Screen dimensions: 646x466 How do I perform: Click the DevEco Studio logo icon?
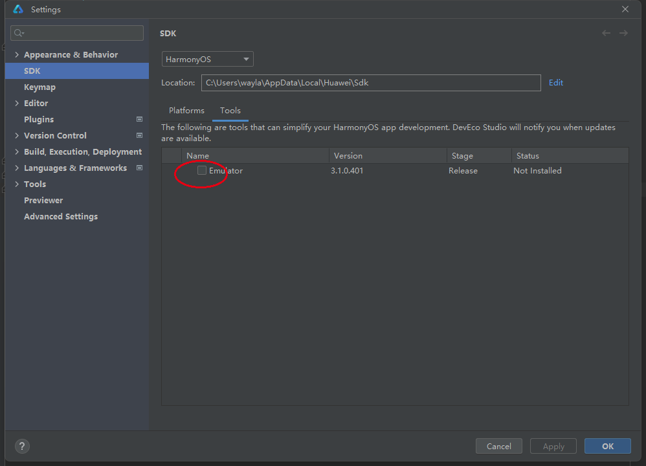[x=18, y=9]
